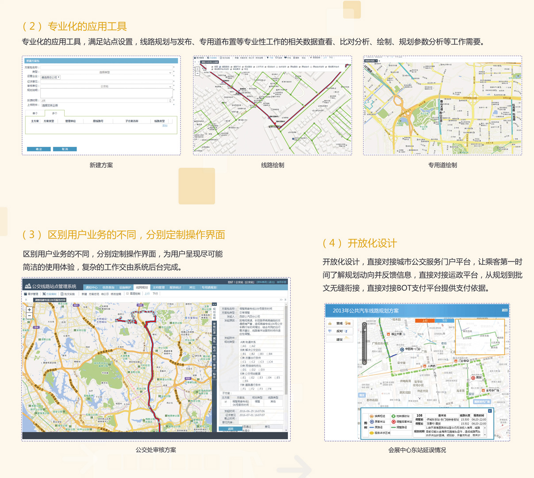534x478 pixels.
Task: Switch to the 线网规划 tab
Action: [142, 287]
